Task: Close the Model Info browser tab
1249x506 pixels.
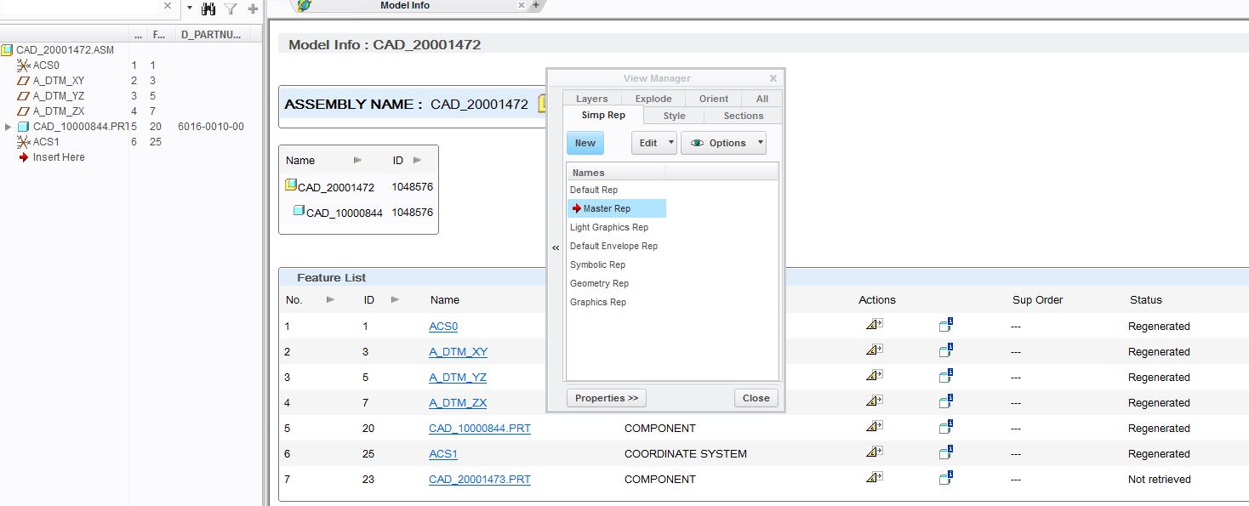Action: click(x=522, y=5)
